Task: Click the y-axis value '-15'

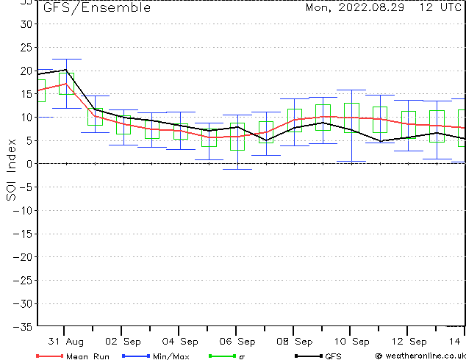Action: point(23,234)
